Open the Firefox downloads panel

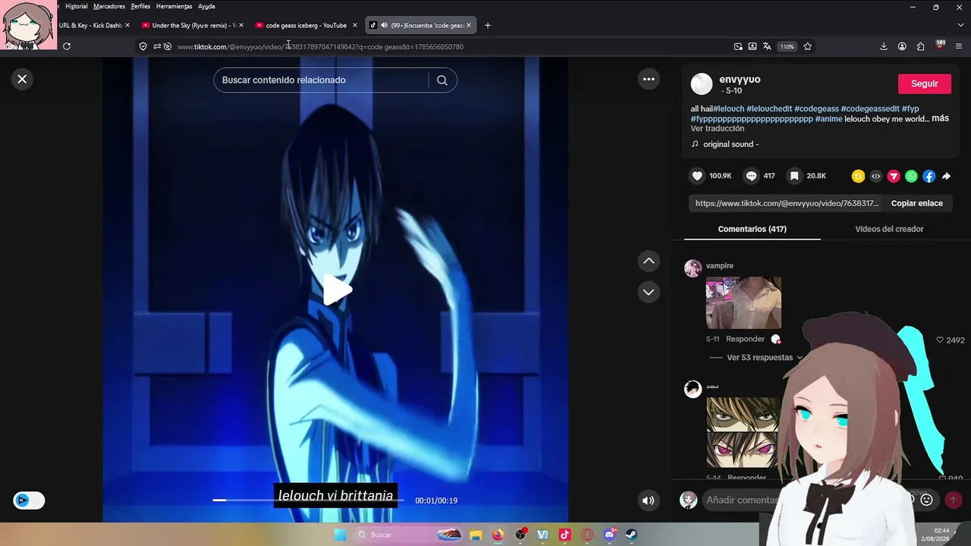click(x=884, y=46)
